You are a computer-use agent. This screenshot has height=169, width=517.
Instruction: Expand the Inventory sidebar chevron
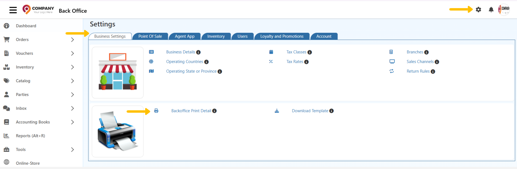point(72,67)
